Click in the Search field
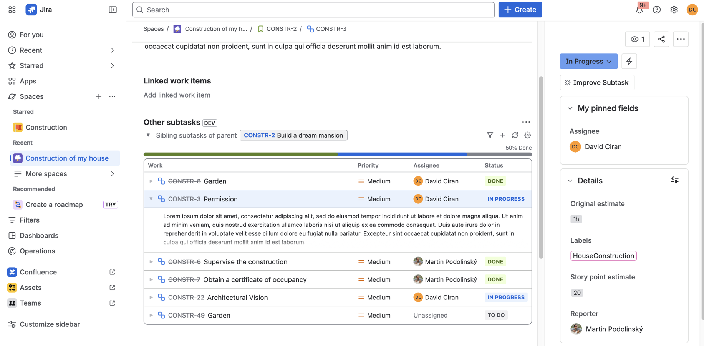Image resolution: width=704 pixels, height=346 pixels. (313, 10)
